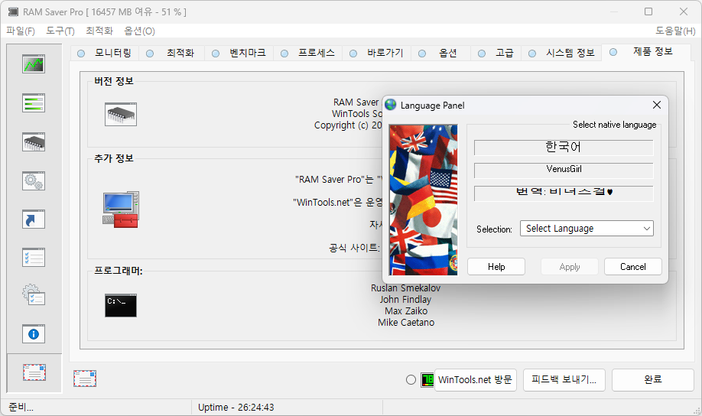This screenshot has height=416, width=702.
Task: Open the monitoring graph sidebar icon
Action: pos(34,64)
